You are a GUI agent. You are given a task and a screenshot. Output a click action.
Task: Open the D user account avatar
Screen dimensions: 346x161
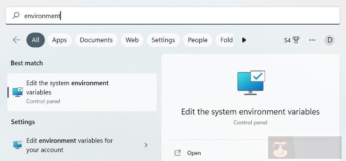(x=330, y=40)
